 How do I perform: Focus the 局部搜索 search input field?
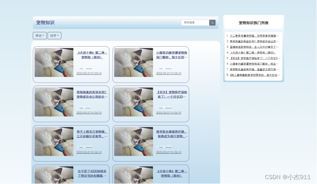click(195, 22)
